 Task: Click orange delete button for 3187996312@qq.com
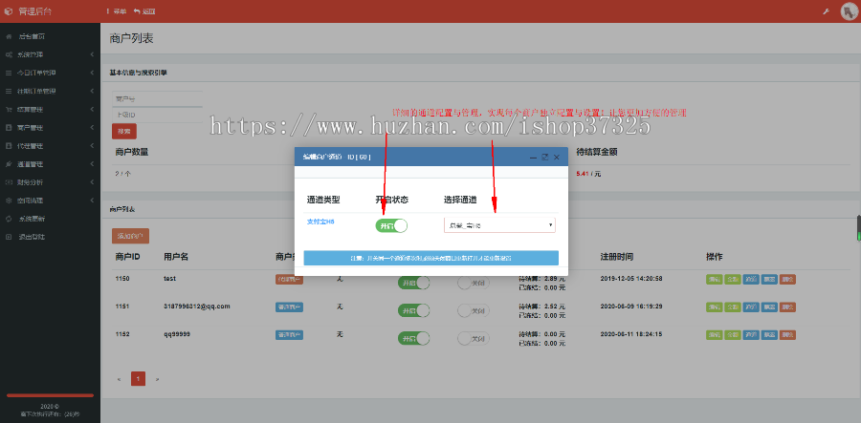[x=787, y=307]
